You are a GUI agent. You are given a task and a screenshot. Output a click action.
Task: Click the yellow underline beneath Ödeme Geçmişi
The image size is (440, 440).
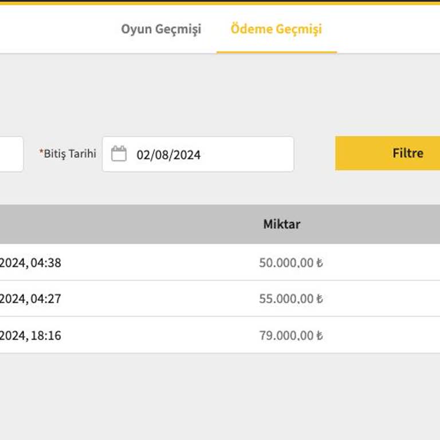click(x=276, y=52)
